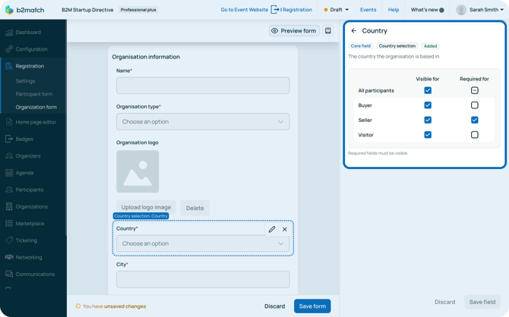Uncheck Required for Seller
509x317 pixels.
tap(475, 120)
